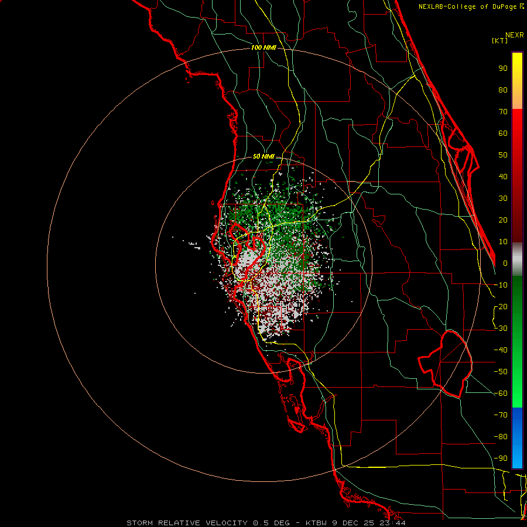Screen dimensions: 527x527
Task: Click the -60 value on velocity scale
Action: [501, 393]
